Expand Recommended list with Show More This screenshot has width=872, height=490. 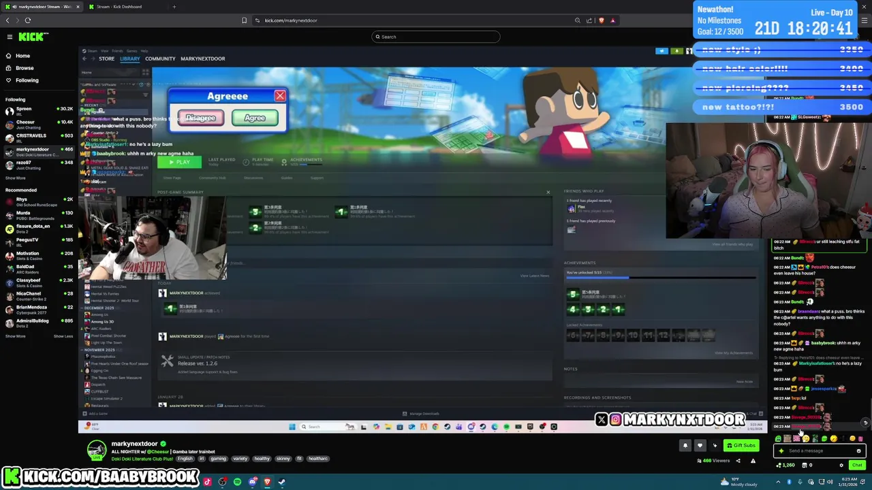(x=15, y=336)
